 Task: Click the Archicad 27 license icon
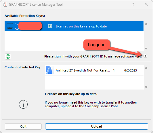pos(50,70)
